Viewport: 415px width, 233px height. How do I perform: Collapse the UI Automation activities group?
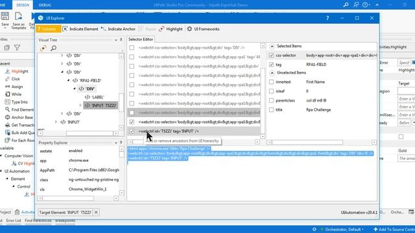1,171
